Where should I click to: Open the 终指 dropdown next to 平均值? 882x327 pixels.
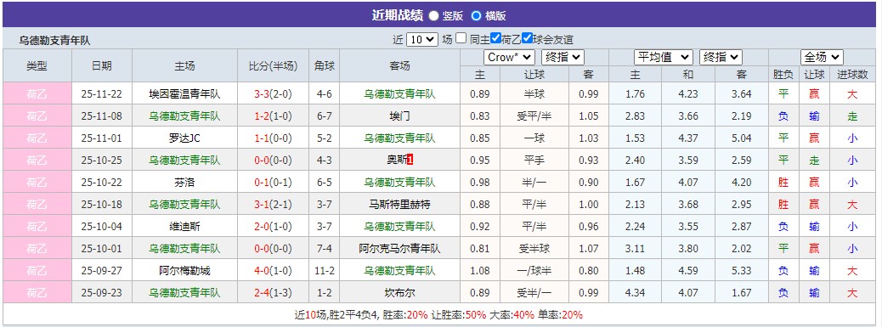721,57
